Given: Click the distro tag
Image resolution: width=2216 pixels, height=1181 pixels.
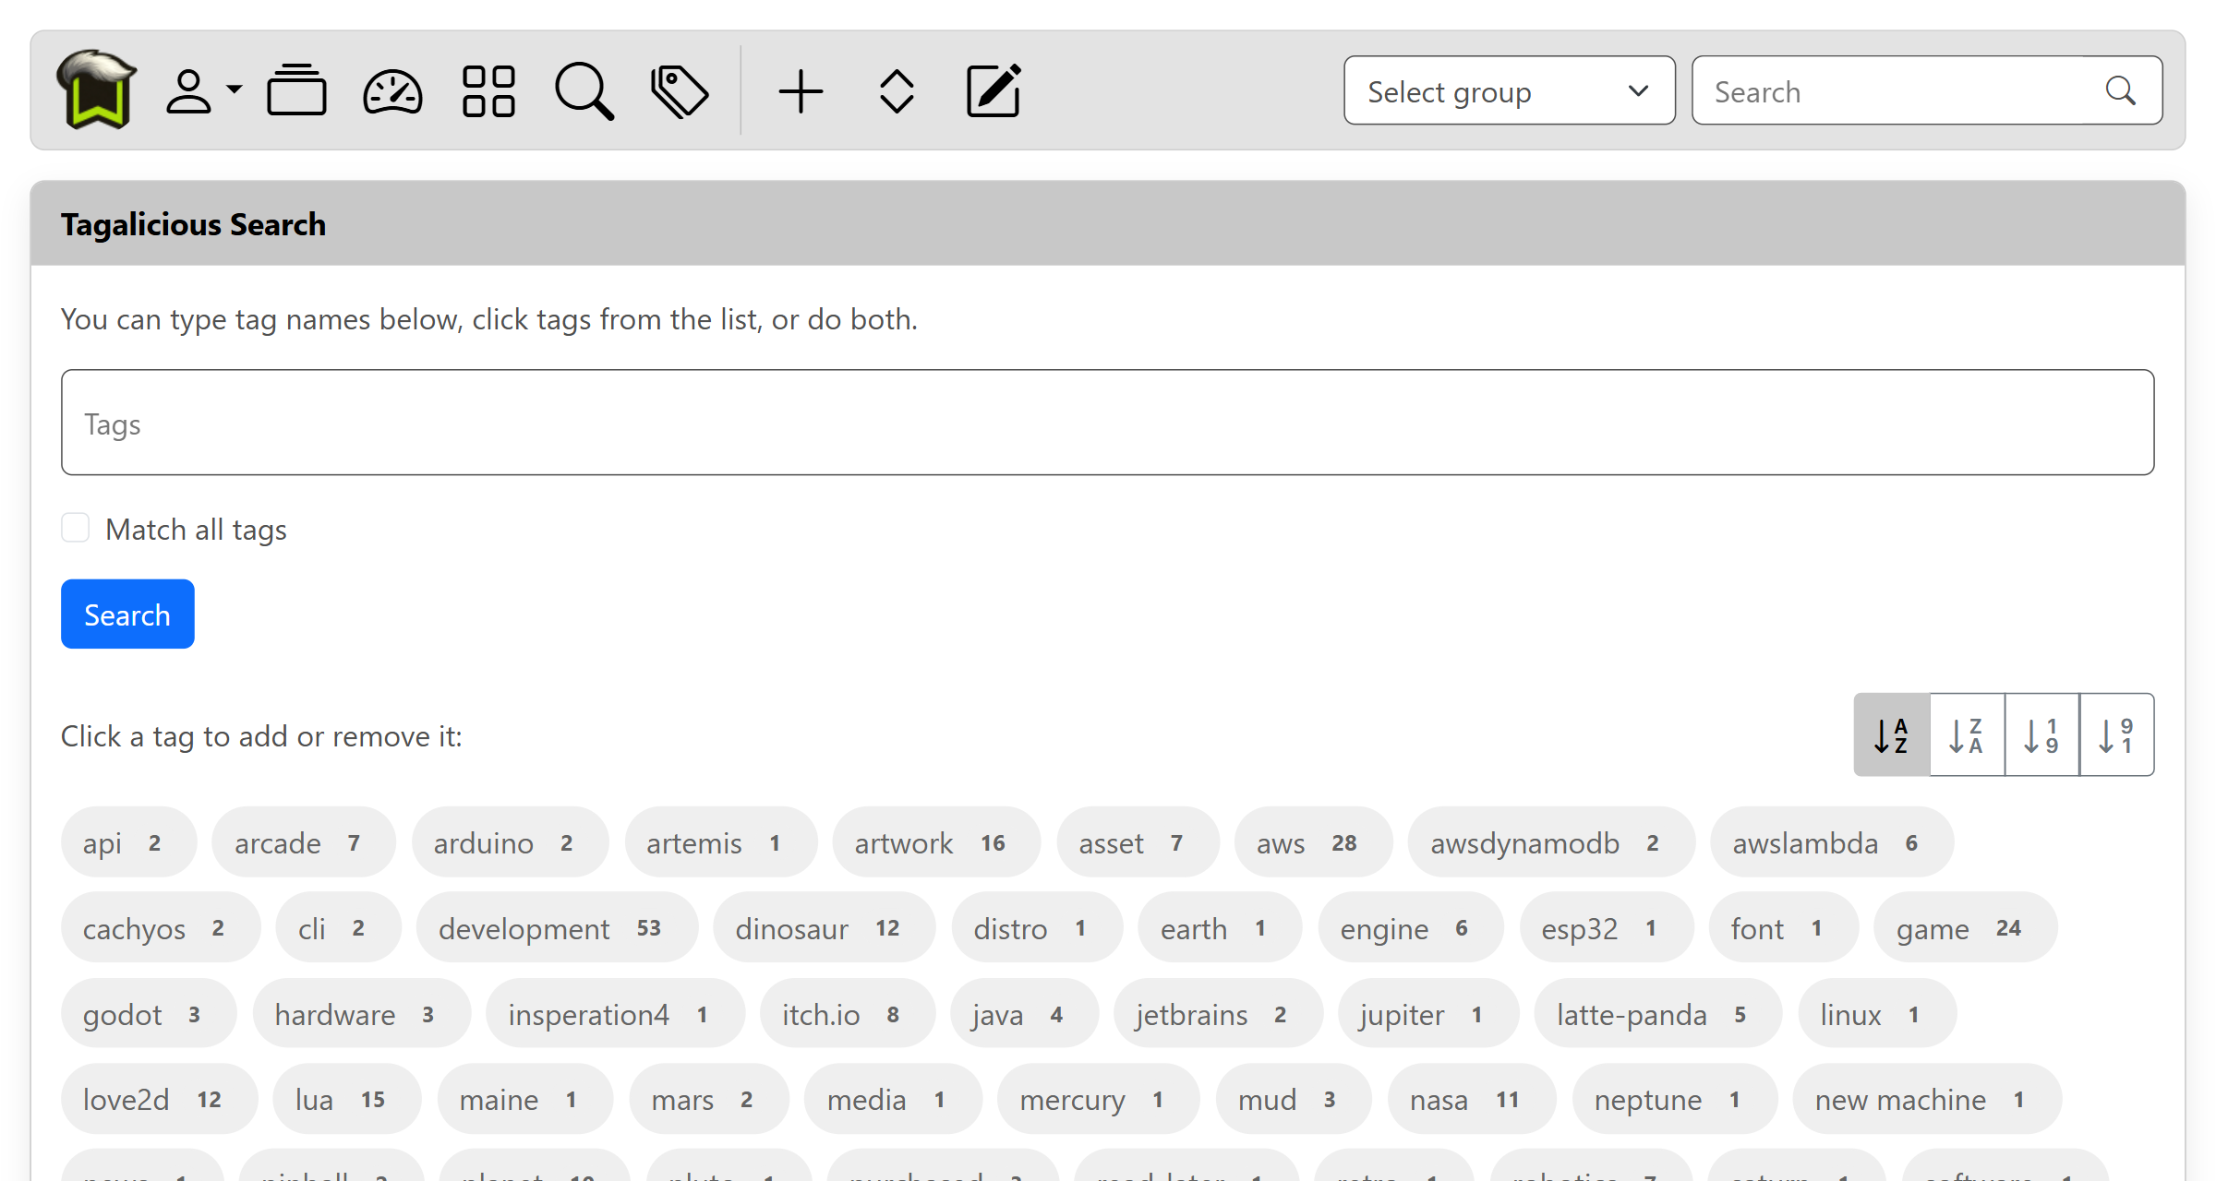Looking at the screenshot, I should click(x=1037, y=927).
